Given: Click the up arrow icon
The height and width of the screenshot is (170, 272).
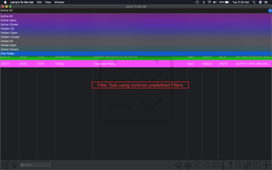Looking at the screenshot, I should click(x=231, y=165).
